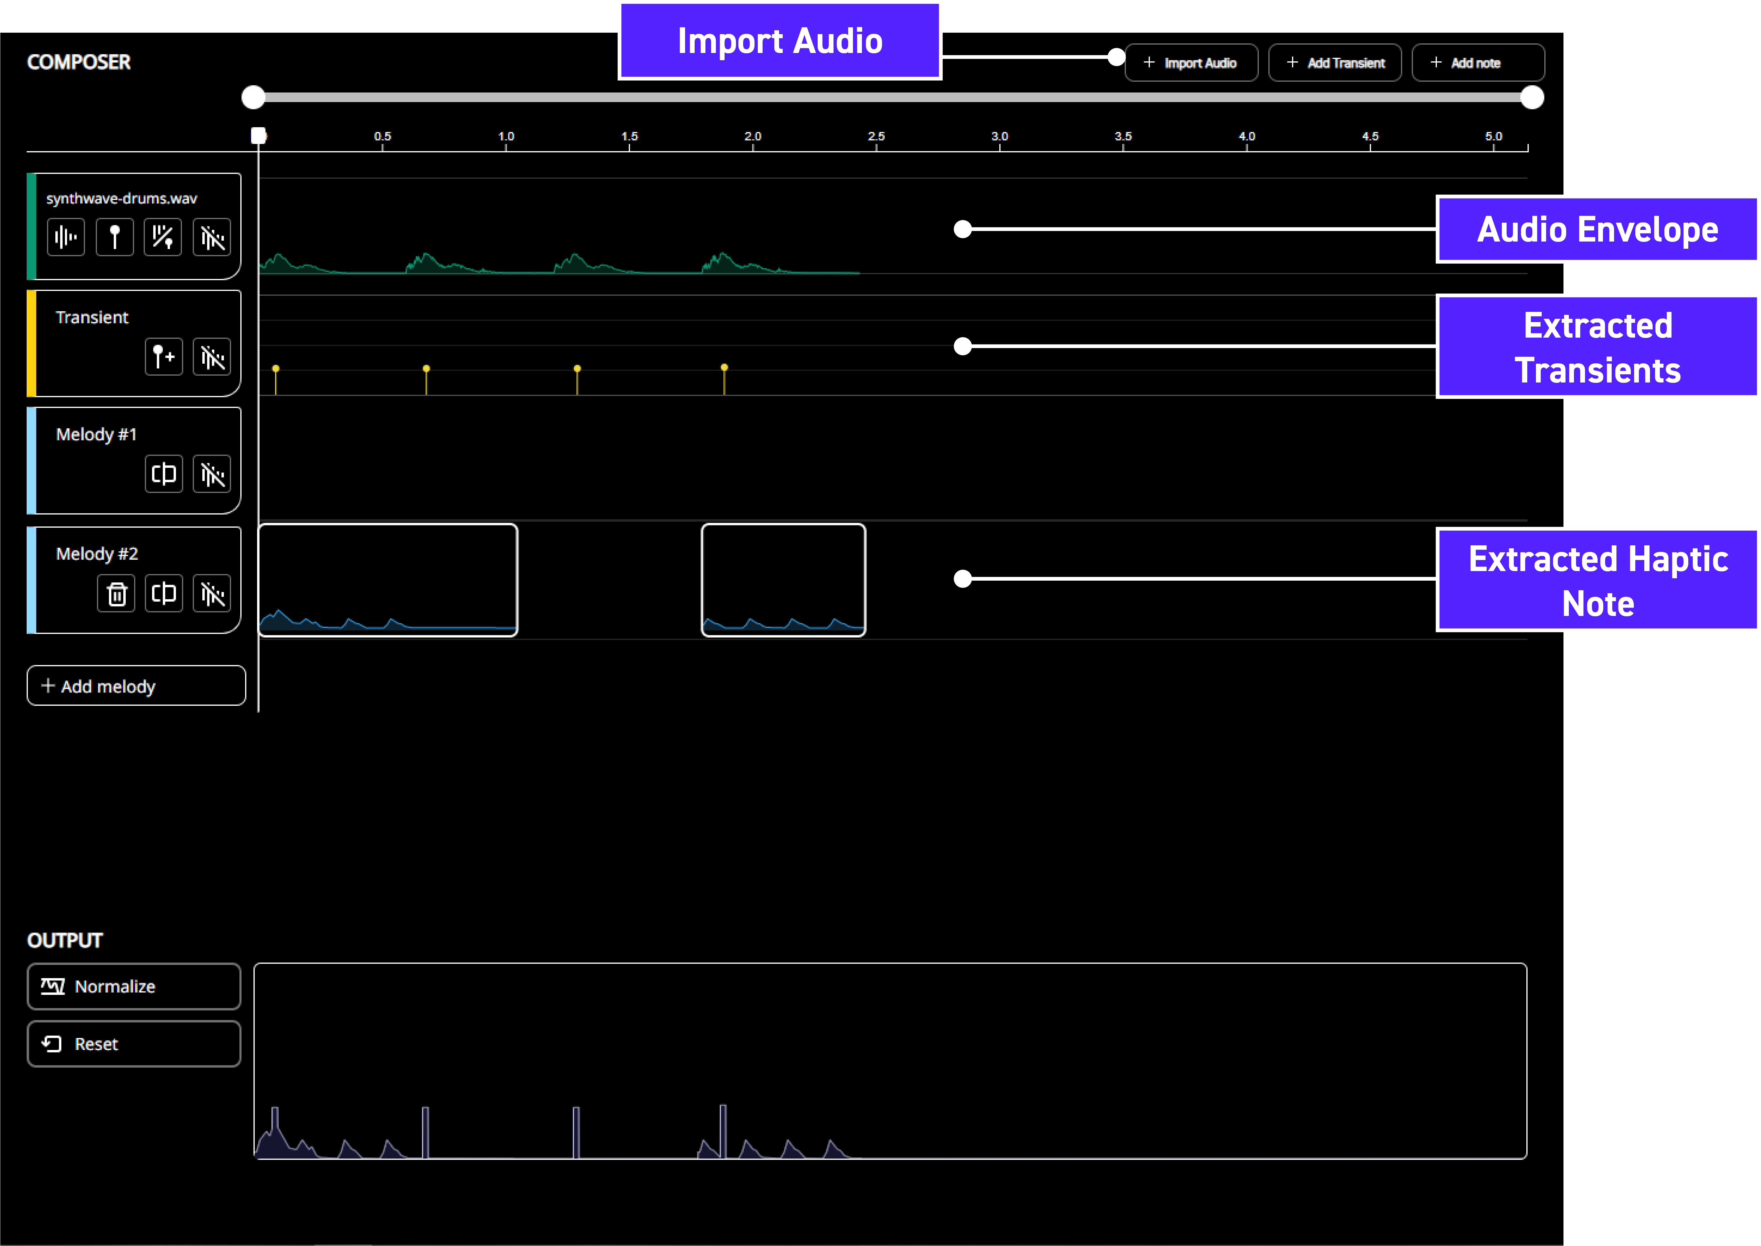Select the second haptic note clip in Melody #2

(x=784, y=580)
